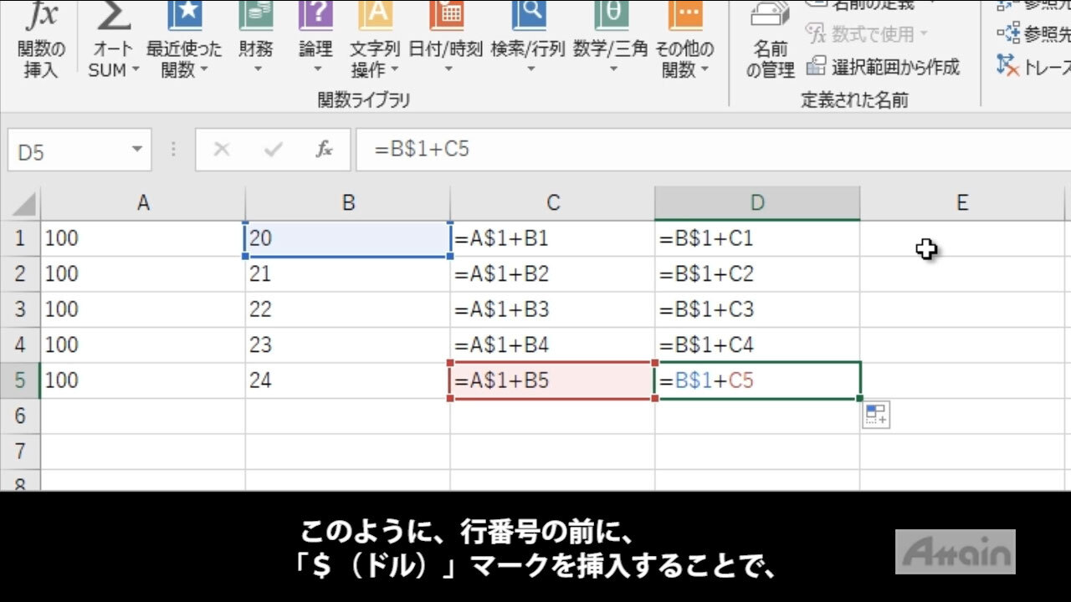The height and width of the screenshot is (602, 1071).
Task: Open the AutoSum (オートSUM) sigma icon
Action: (114, 17)
